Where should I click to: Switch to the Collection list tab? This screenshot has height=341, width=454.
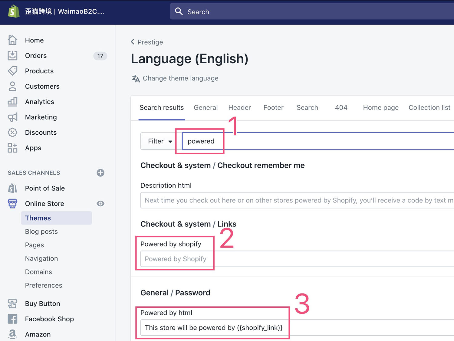pos(429,107)
